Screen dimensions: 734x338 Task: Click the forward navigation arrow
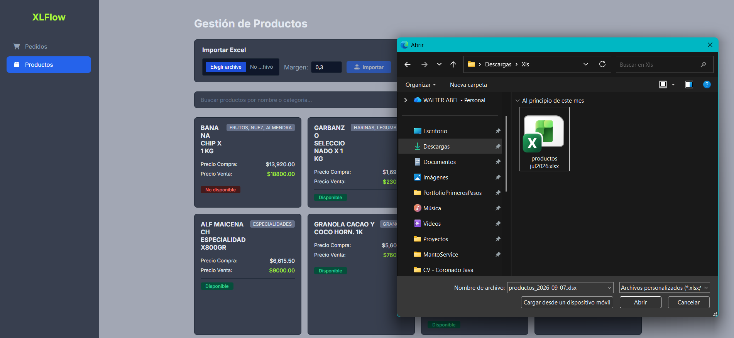pyautogui.click(x=424, y=64)
